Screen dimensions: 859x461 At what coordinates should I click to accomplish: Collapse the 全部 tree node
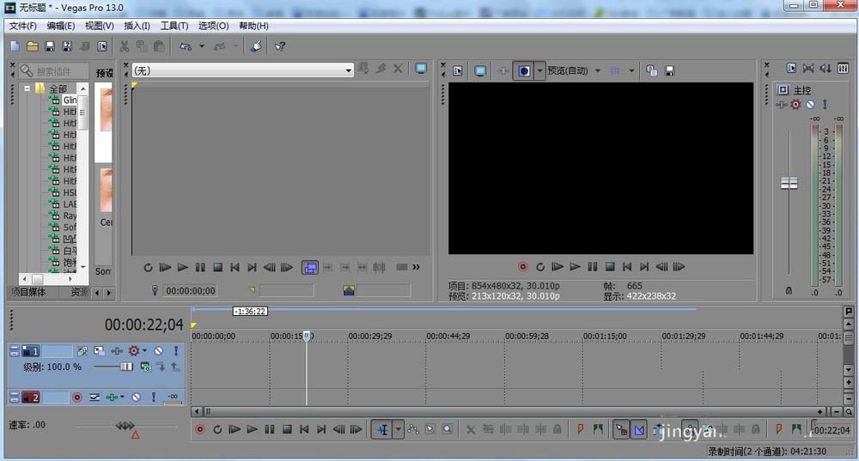27,88
